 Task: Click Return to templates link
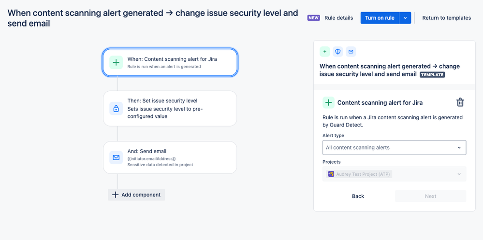coord(446,18)
